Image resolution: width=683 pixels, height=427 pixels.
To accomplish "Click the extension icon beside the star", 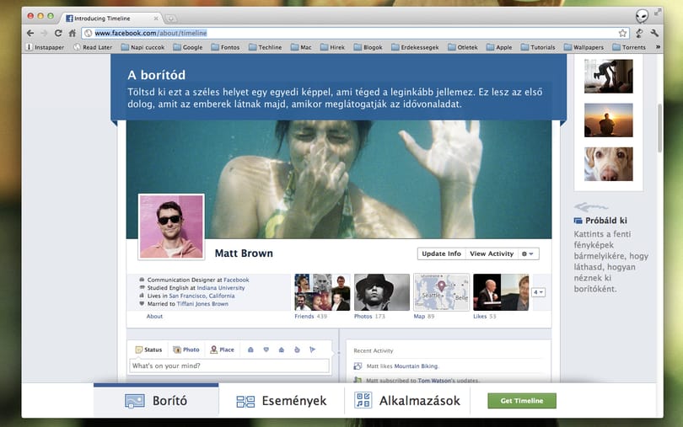I will [x=639, y=33].
